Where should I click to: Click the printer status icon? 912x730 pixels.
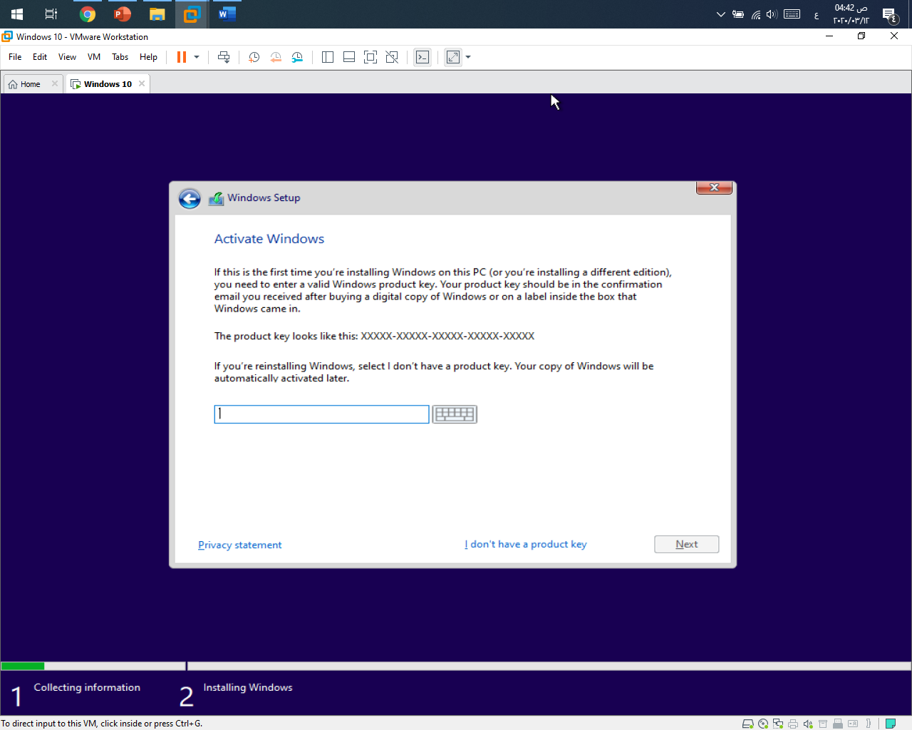pyautogui.click(x=793, y=724)
